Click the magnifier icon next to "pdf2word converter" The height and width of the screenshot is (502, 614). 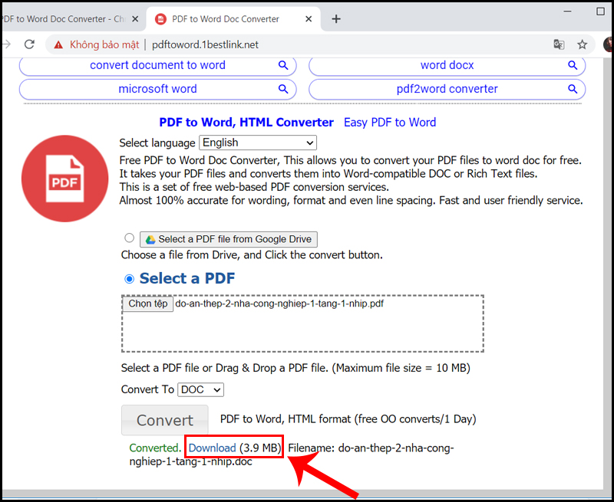(x=573, y=89)
